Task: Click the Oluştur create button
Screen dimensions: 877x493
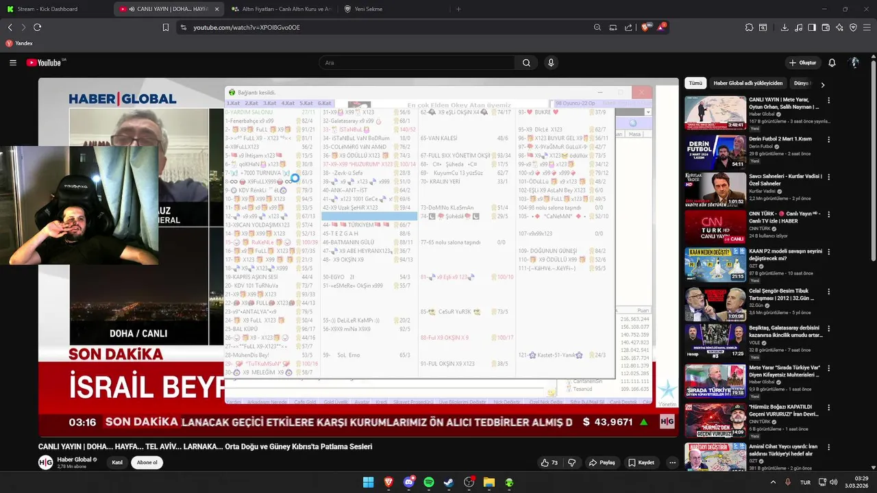Action: click(802, 62)
